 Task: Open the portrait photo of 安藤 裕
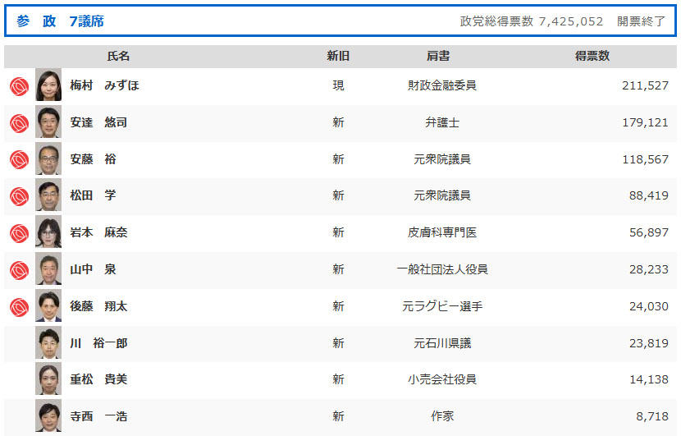(48, 159)
